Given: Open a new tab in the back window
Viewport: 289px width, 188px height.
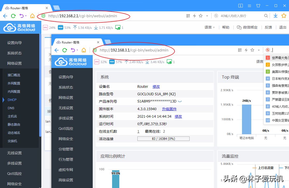Looking at the screenshot, I should click(x=57, y=8).
